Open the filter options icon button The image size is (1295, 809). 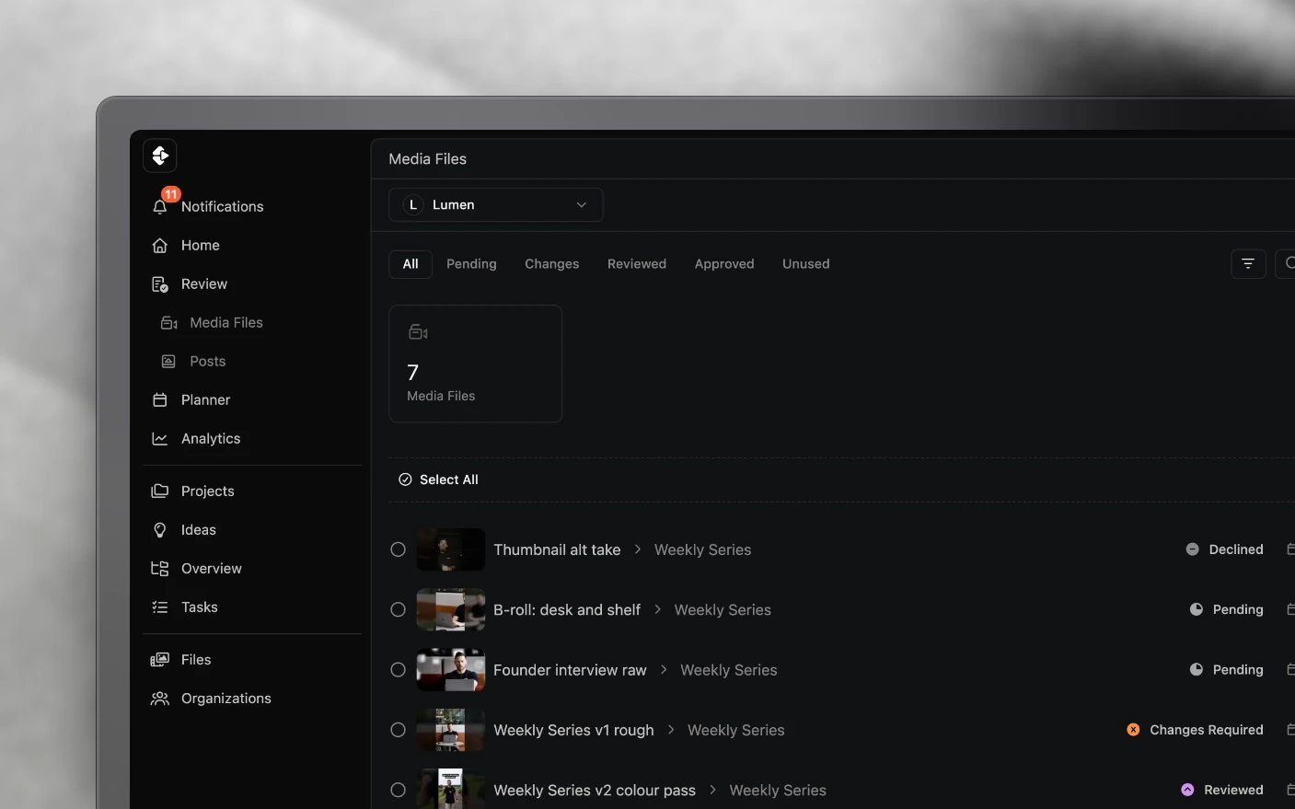(x=1248, y=264)
